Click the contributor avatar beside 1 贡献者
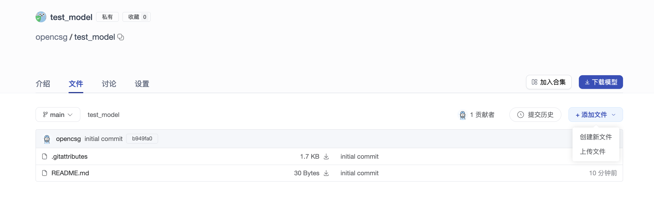This screenshot has height=211, width=654. pos(463,115)
